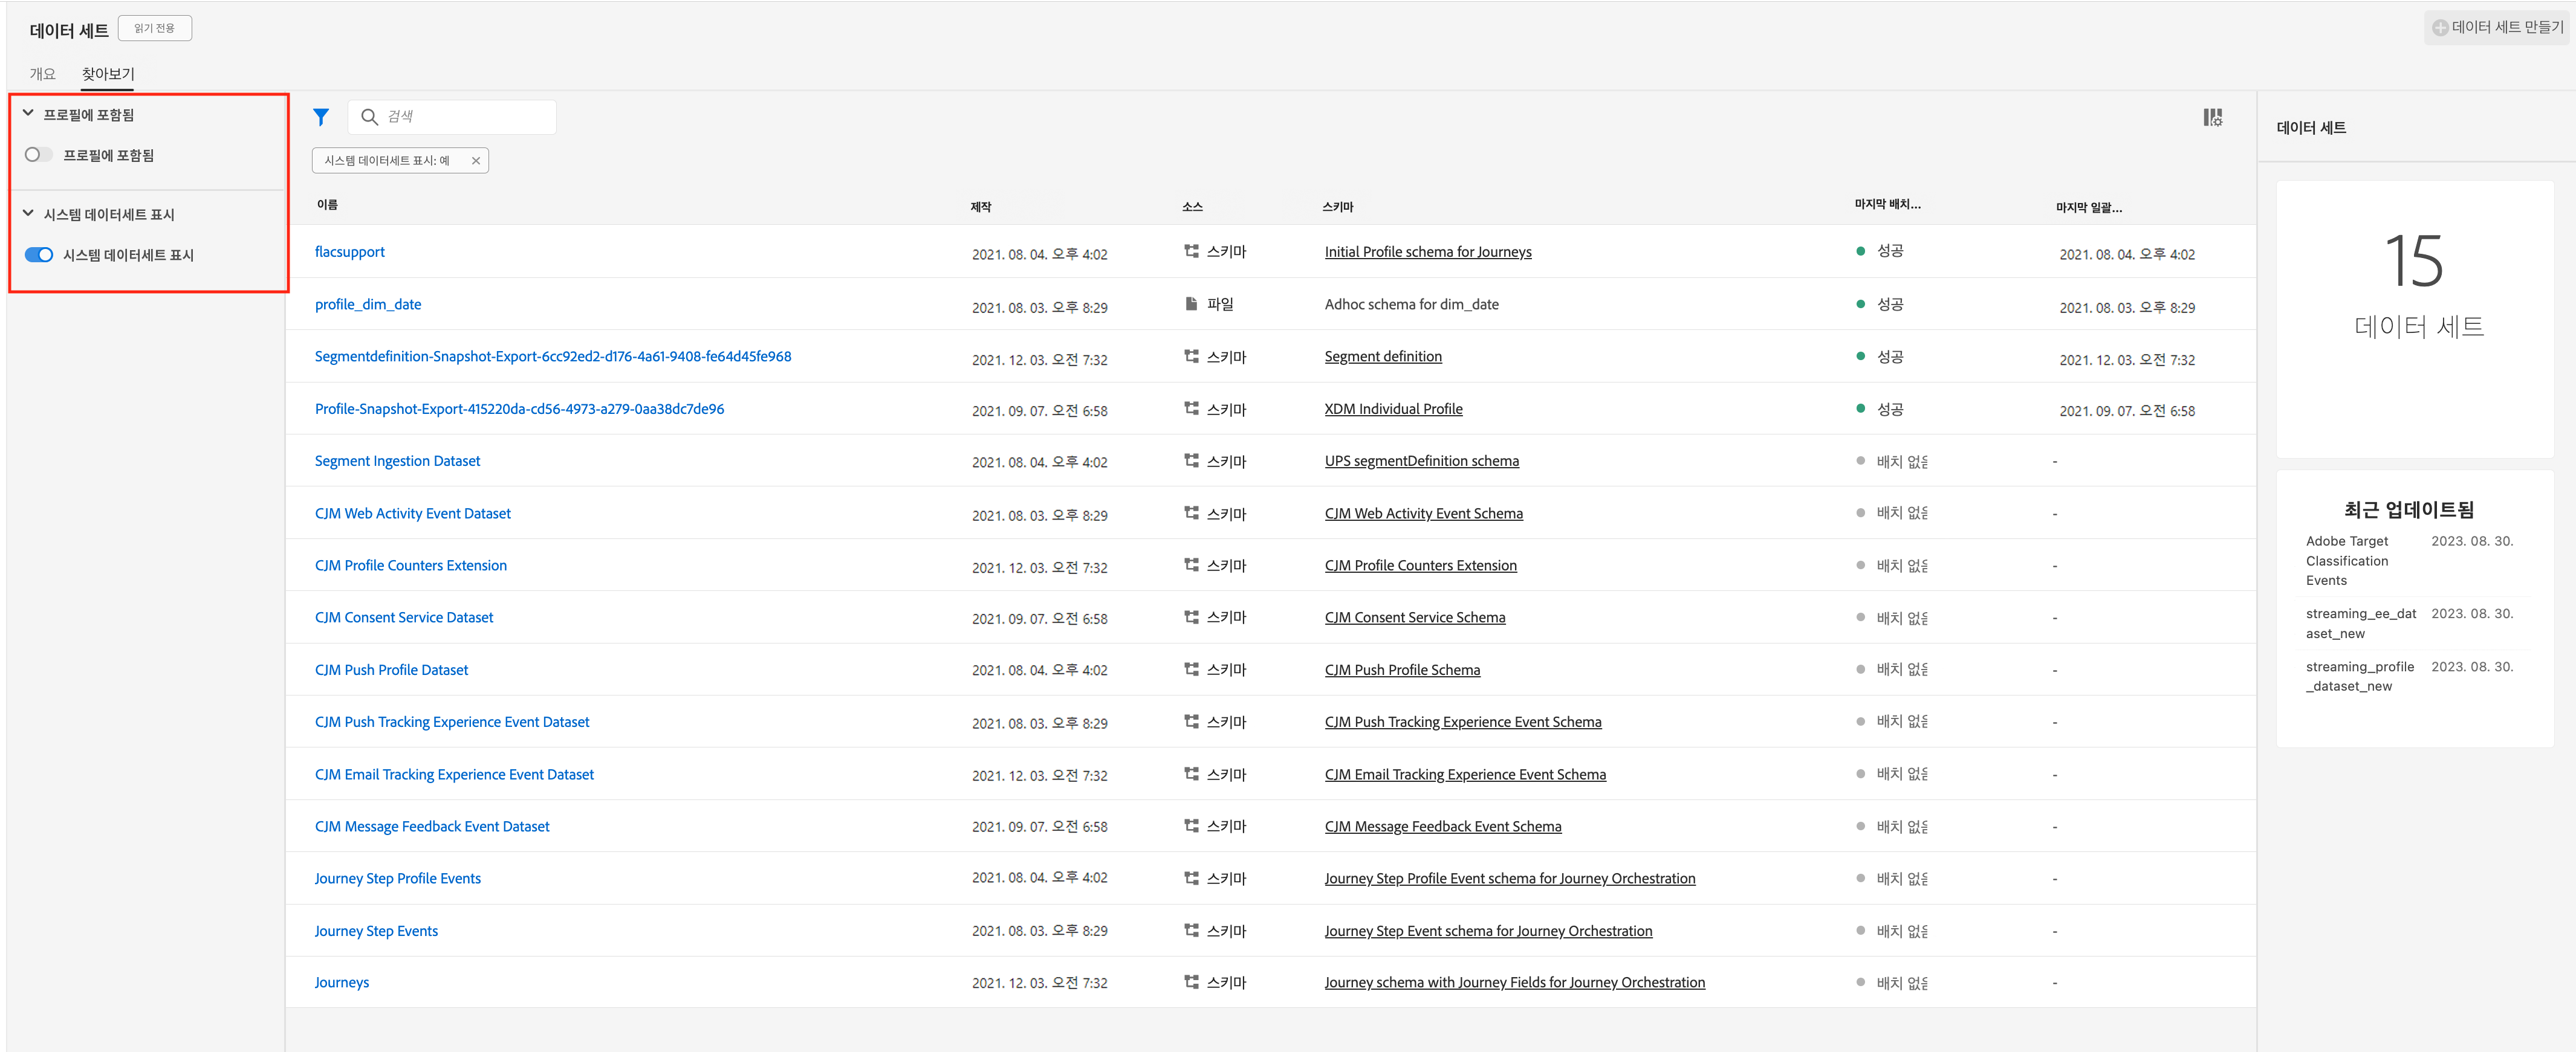
Task: Switch to the 개요 tab
Action: (42, 74)
